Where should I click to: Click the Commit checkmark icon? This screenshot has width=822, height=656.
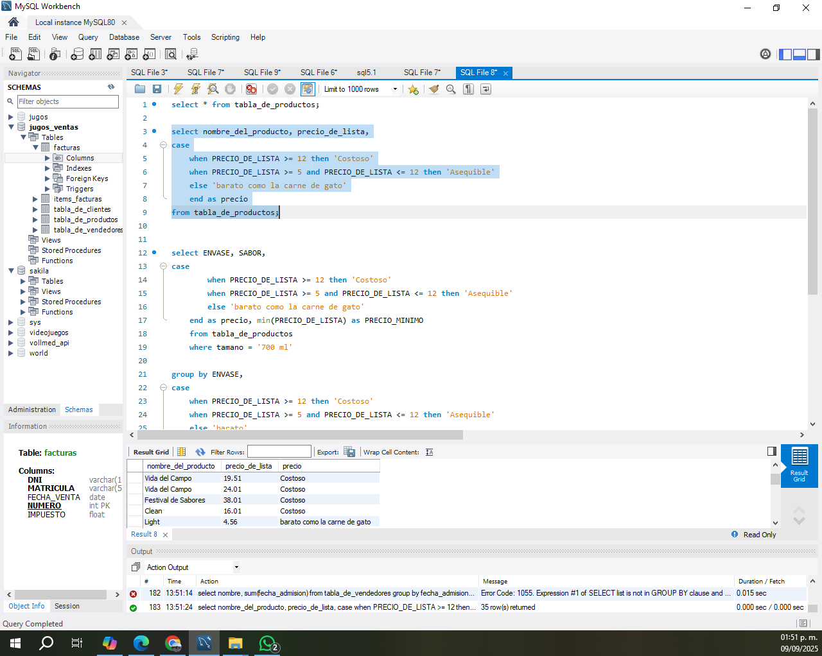[272, 89]
